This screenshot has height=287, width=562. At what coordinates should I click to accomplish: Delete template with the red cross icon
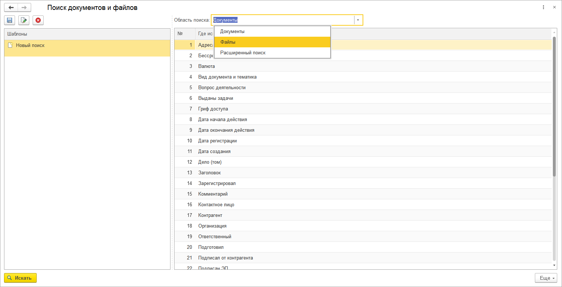tap(38, 20)
